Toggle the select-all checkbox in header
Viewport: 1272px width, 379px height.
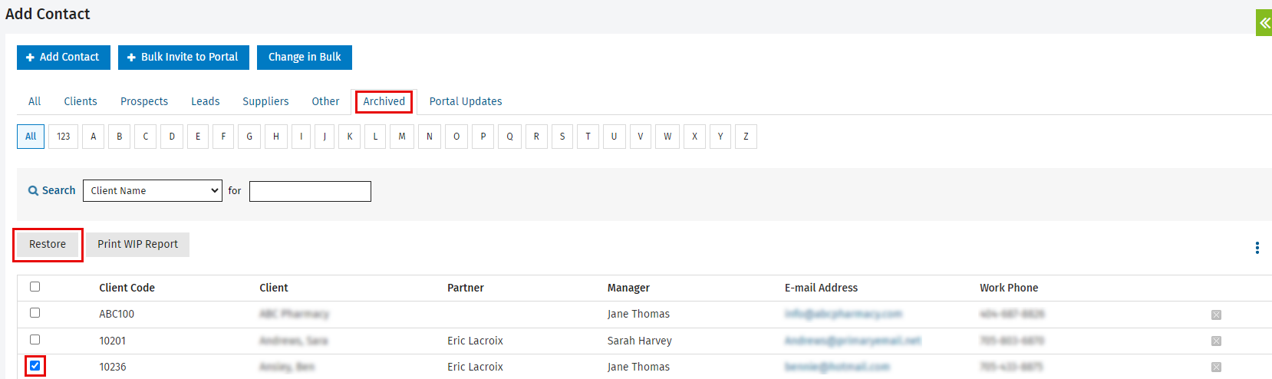click(x=35, y=286)
